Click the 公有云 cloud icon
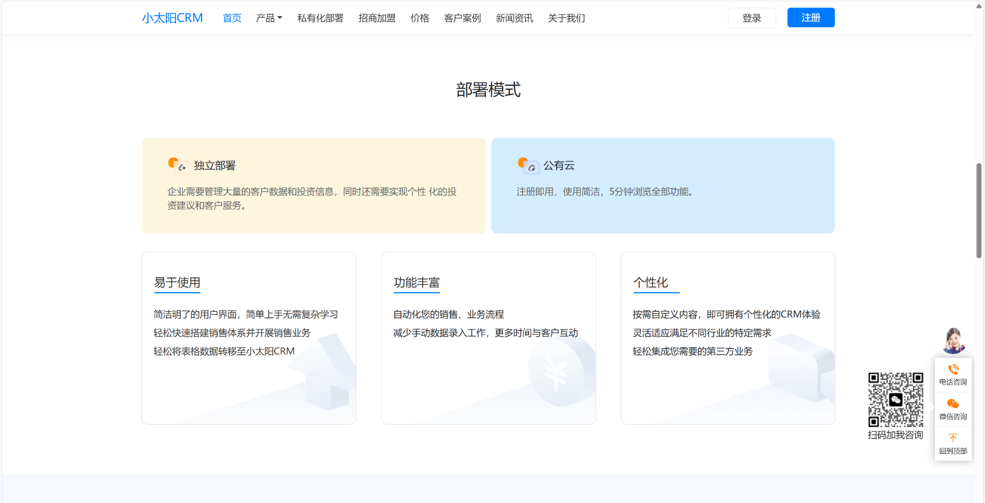 point(527,165)
